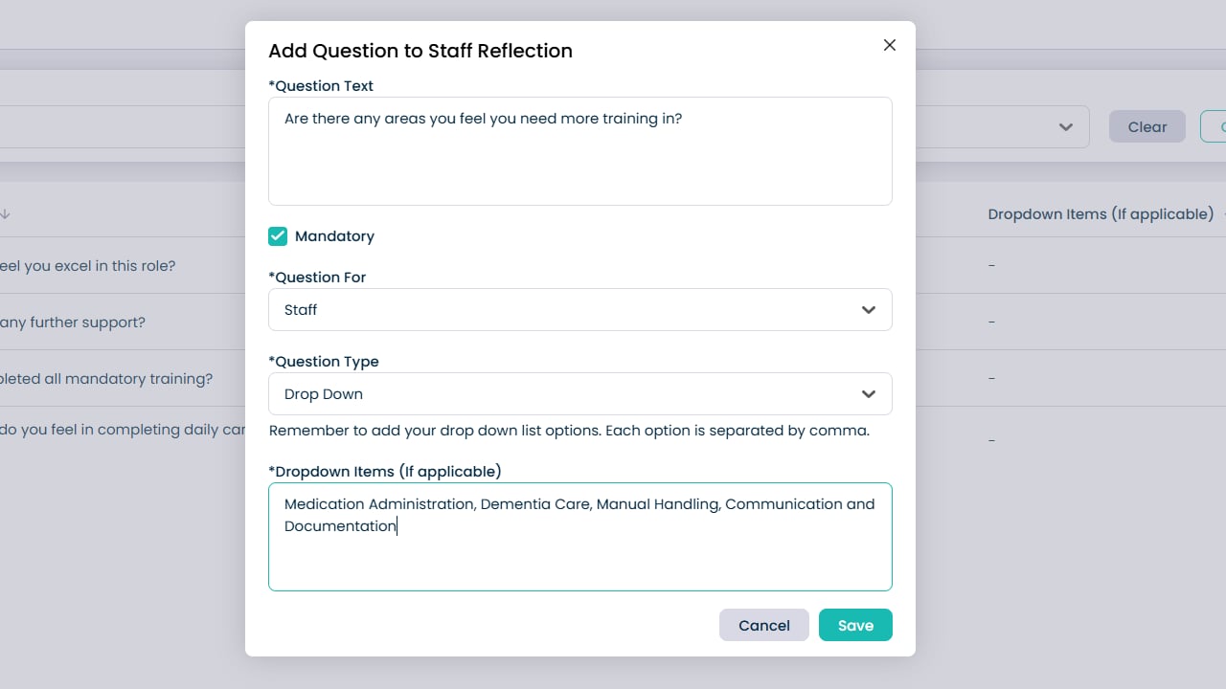Image resolution: width=1226 pixels, height=689 pixels.
Task: Click the Dropdown Items (If applicable) column header
Action: pos(1101,214)
